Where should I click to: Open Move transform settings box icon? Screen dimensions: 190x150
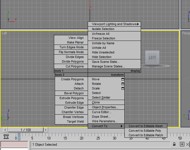tap(123, 79)
